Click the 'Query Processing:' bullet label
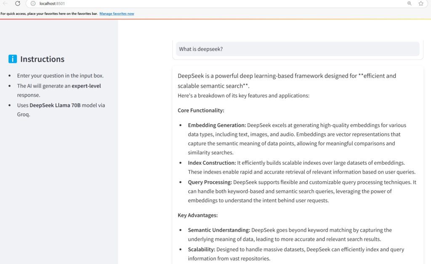This screenshot has height=264, width=431. (210, 182)
